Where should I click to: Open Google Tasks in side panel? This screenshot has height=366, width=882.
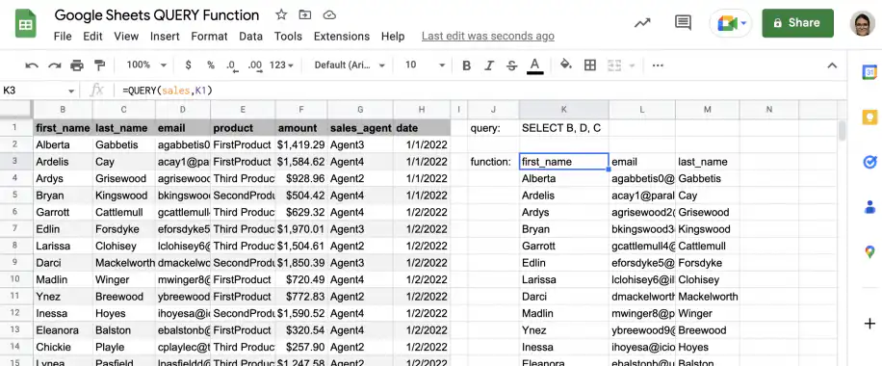[x=869, y=162]
